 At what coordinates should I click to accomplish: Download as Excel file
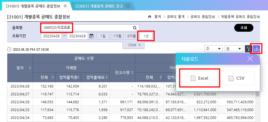pyautogui.click(x=199, y=78)
